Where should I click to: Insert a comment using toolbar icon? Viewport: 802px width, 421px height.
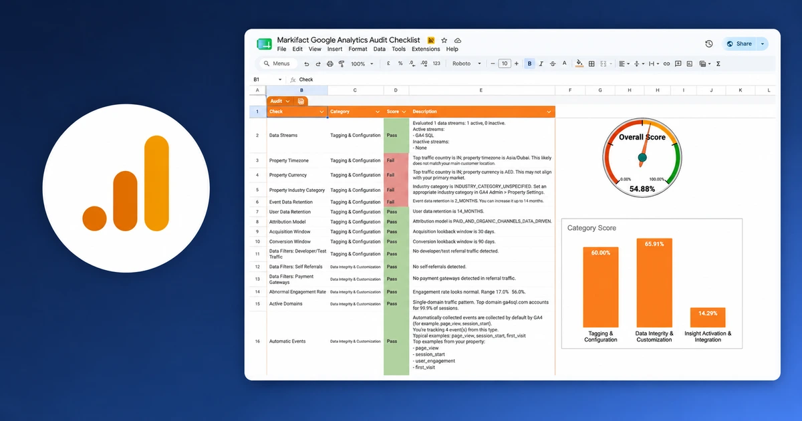pyautogui.click(x=678, y=63)
